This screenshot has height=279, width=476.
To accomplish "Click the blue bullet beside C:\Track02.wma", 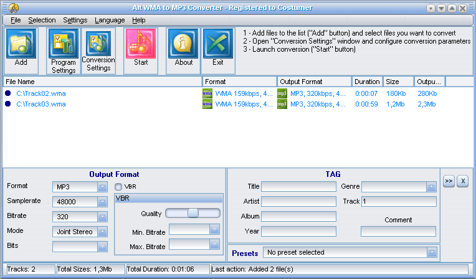I will pyautogui.click(x=8, y=93).
